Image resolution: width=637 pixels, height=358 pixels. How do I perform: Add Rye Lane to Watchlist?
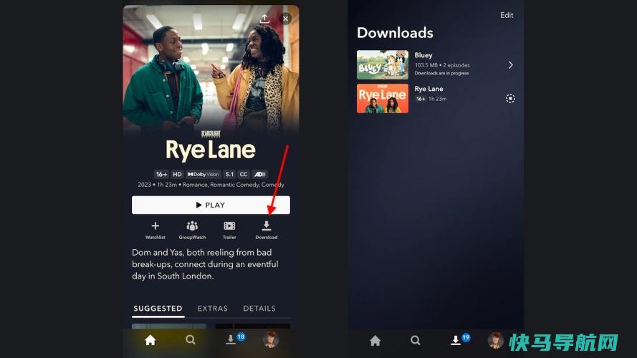[155, 230]
